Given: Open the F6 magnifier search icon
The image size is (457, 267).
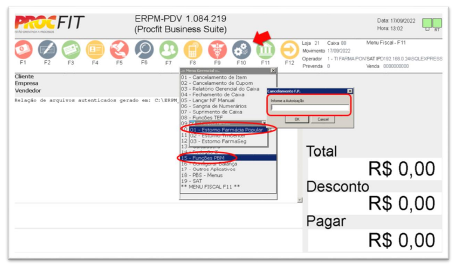Looking at the screenshot, I should [x=144, y=50].
